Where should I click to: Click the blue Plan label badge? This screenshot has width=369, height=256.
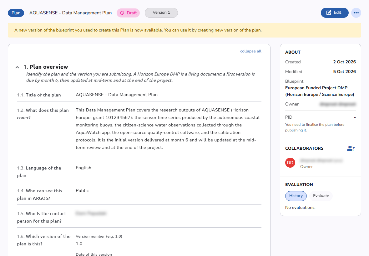16,13
